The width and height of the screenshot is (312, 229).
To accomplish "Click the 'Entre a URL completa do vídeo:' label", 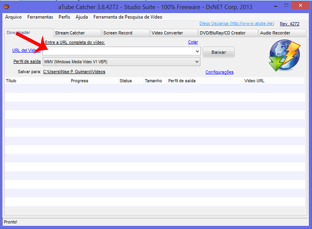I will tap(75, 42).
